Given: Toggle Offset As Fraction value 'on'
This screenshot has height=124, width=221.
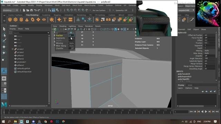Looking at the screenshot, I should [210, 35].
